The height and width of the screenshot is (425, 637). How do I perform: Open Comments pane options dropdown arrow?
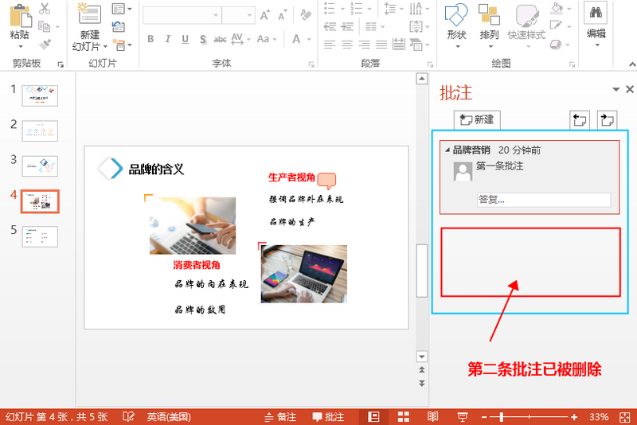click(x=616, y=89)
